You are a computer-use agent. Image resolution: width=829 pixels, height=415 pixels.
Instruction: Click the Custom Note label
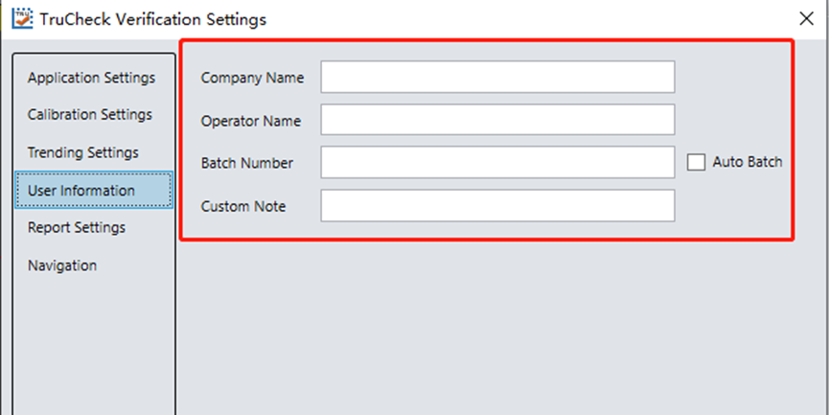point(243,206)
